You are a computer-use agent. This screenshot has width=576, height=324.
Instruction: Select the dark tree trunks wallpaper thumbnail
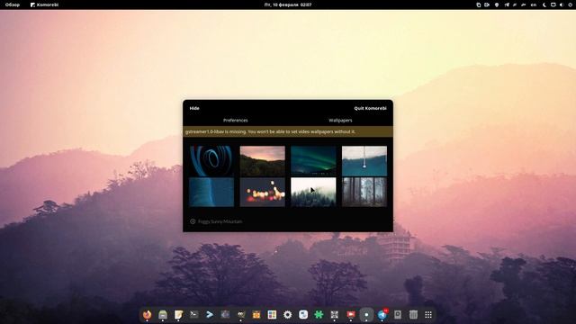pos(364,192)
